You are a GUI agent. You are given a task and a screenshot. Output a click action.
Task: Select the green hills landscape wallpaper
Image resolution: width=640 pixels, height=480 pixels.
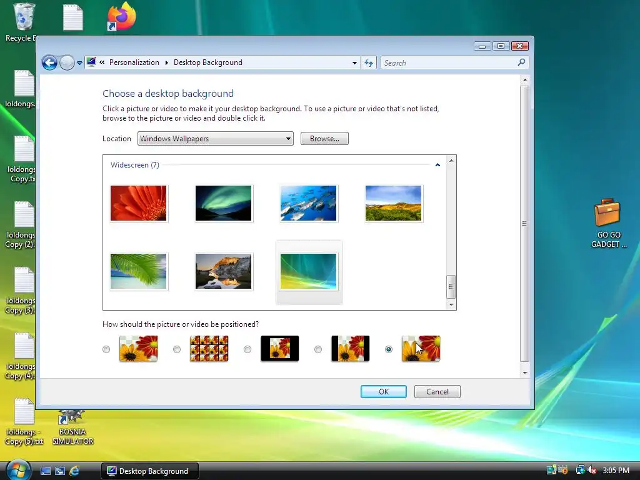(393, 203)
